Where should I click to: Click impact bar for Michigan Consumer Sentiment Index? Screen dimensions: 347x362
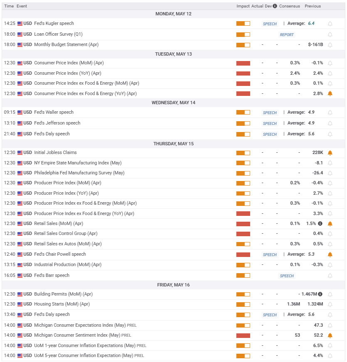point(243,335)
